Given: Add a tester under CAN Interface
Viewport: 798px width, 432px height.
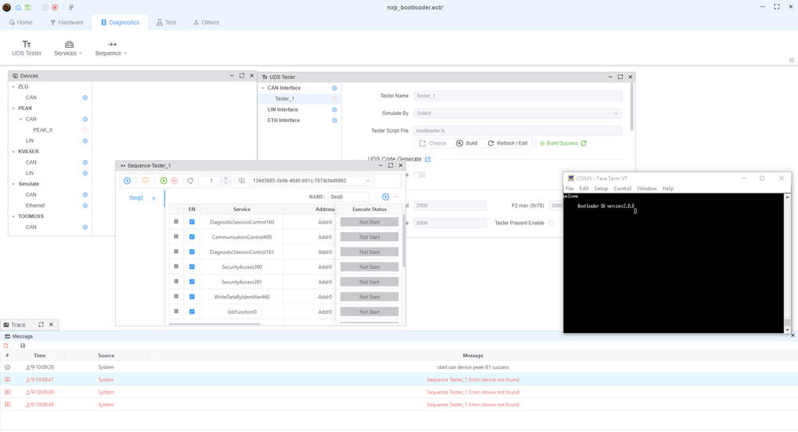Looking at the screenshot, I should point(335,88).
